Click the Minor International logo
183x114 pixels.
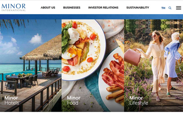[13, 7]
